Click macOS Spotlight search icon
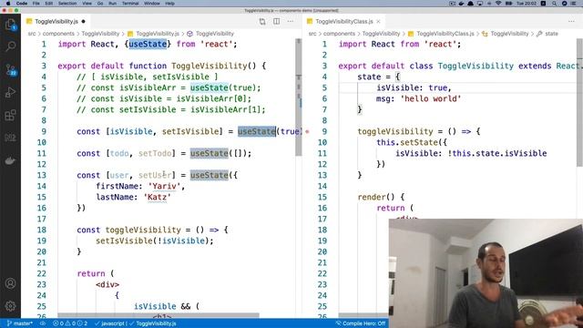The height and width of the screenshot is (328, 583). pyautogui.click(x=554, y=4)
